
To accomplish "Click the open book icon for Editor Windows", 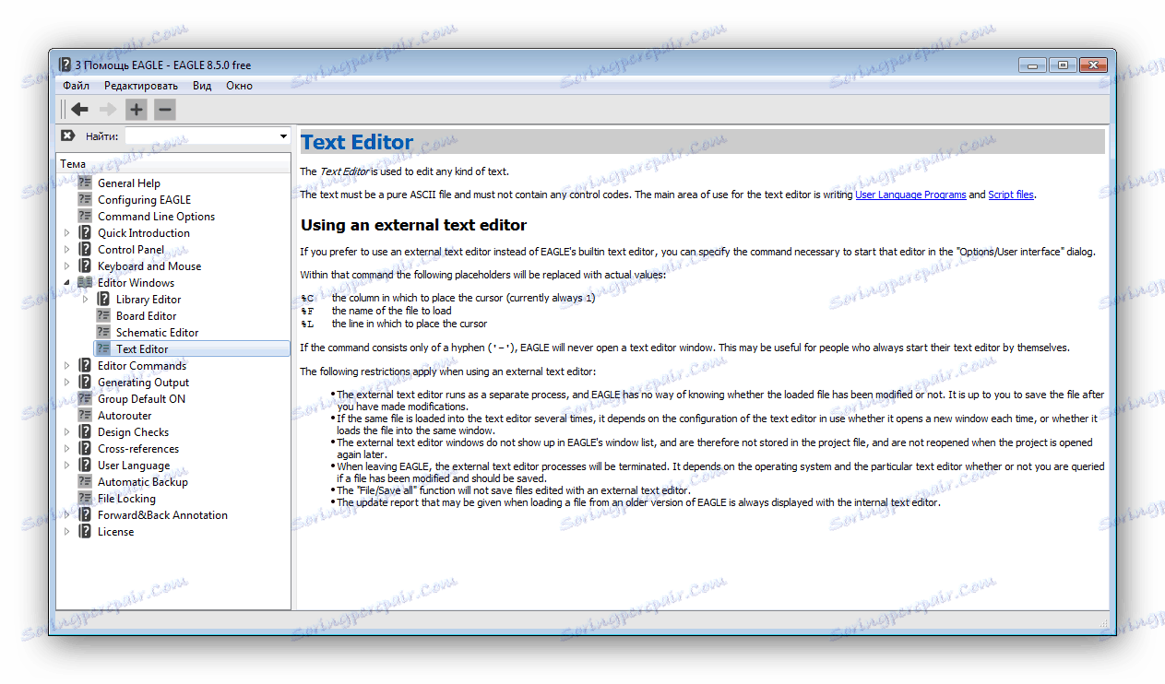I will point(85,282).
